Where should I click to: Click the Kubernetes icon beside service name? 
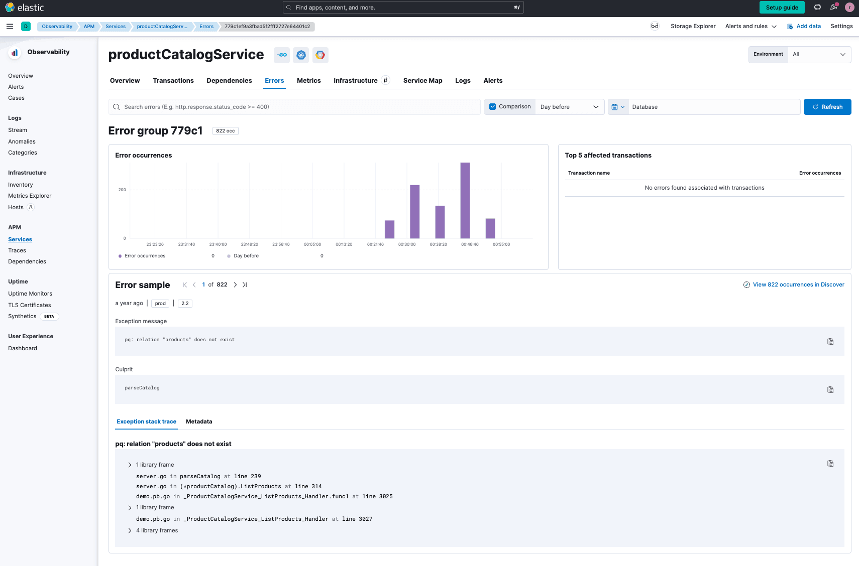pyautogui.click(x=301, y=55)
